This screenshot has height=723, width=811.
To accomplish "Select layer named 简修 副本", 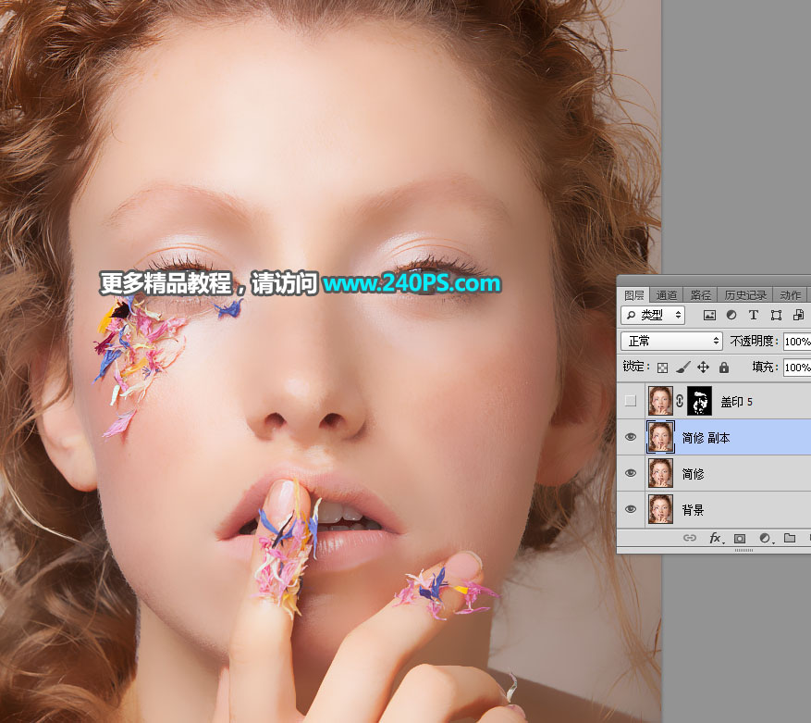I will coord(706,438).
